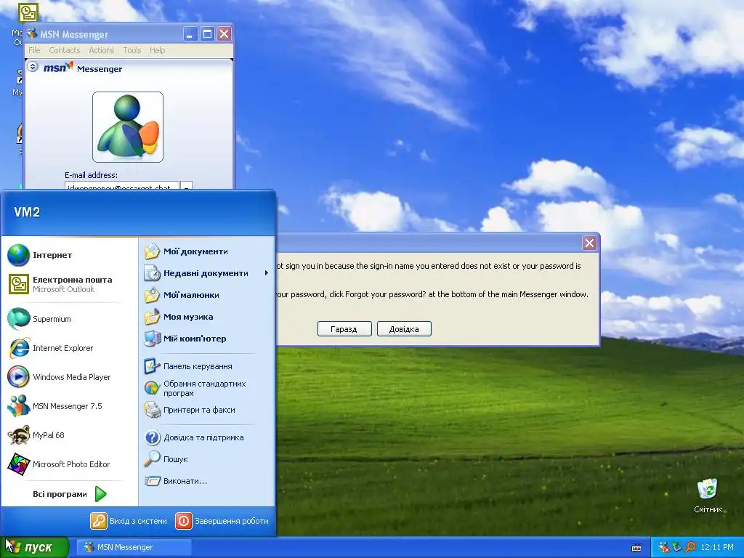Expand Недавні документи submenu arrow

(x=267, y=273)
